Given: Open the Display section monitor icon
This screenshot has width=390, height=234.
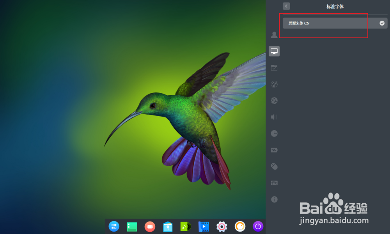Looking at the screenshot, I should (x=274, y=51).
